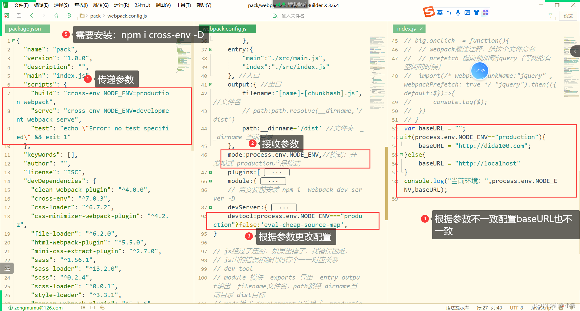Go forward with the right arrow
This screenshot has width=580, height=311.
pos(44,15)
